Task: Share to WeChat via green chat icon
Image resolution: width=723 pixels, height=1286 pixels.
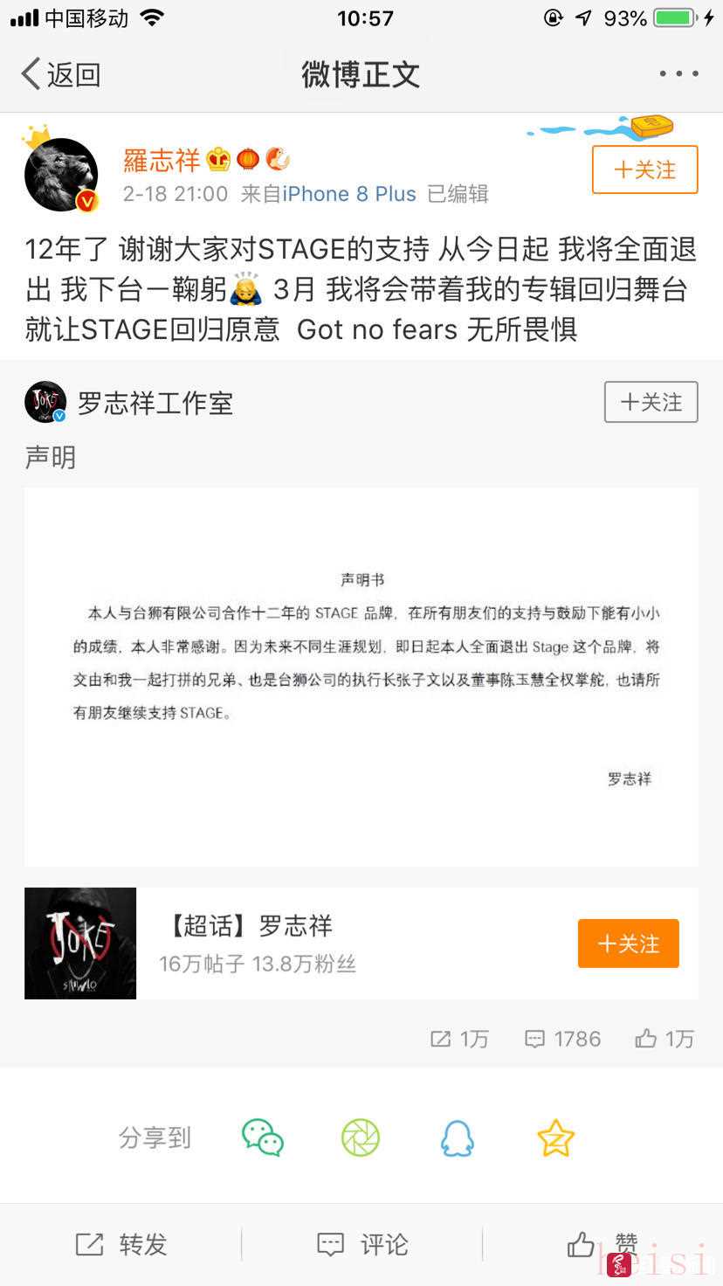Action: pos(263,1137)
